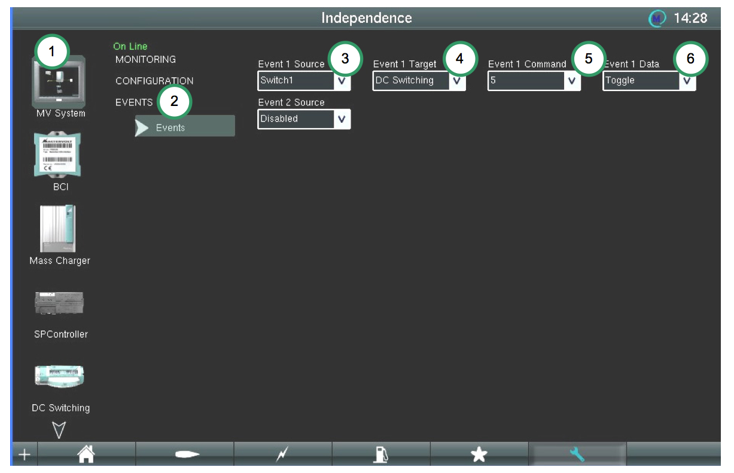Open the Event 1 Data dropdown
The height and width of the screenshot is (473, 734).
[x=649, y=80]
